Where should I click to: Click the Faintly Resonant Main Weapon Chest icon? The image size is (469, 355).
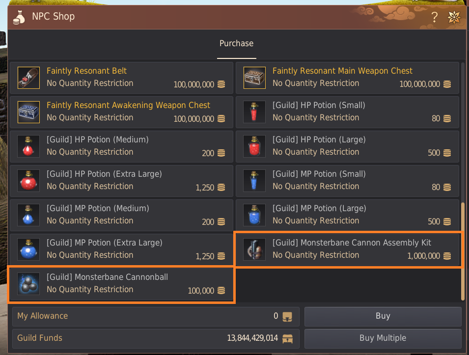[254, 78]
